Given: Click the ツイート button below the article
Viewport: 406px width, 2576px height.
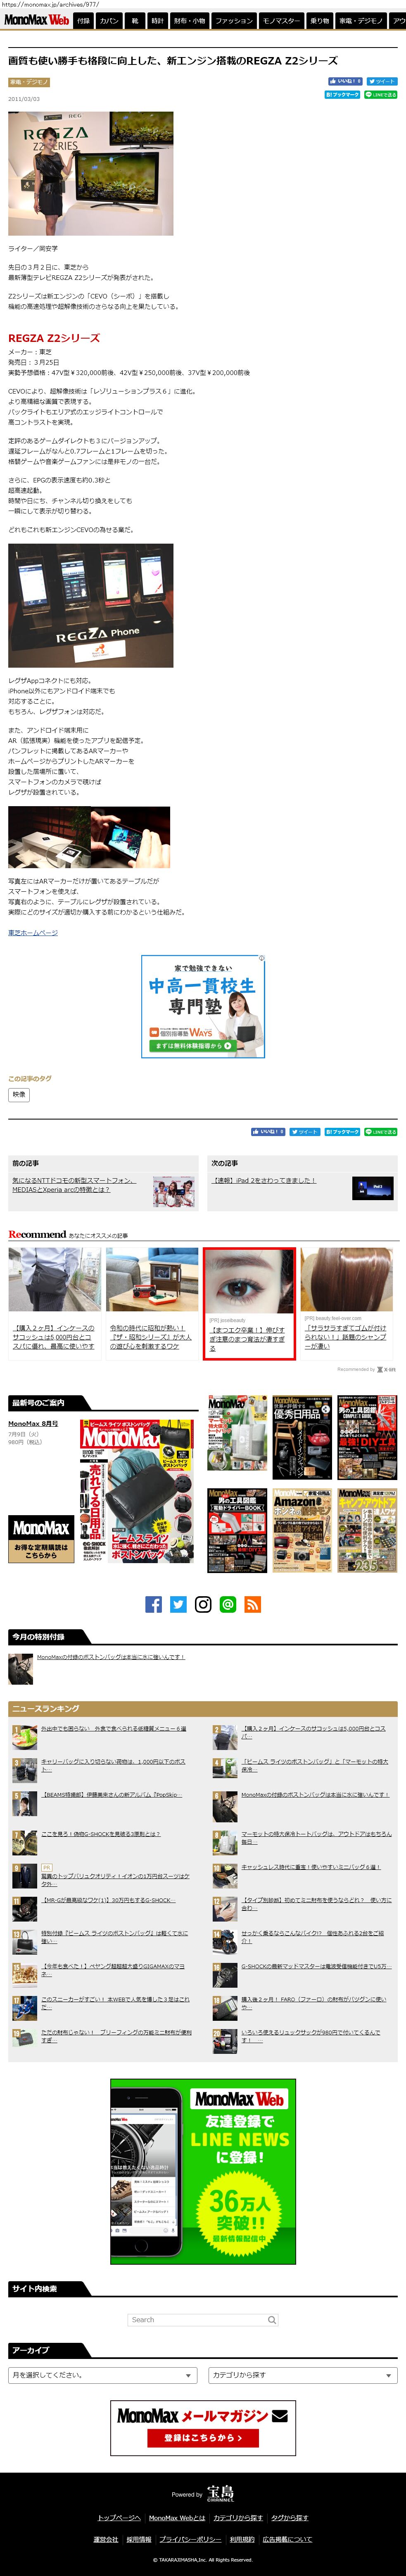Looking at the screenshot, I should coord(305,1131).
